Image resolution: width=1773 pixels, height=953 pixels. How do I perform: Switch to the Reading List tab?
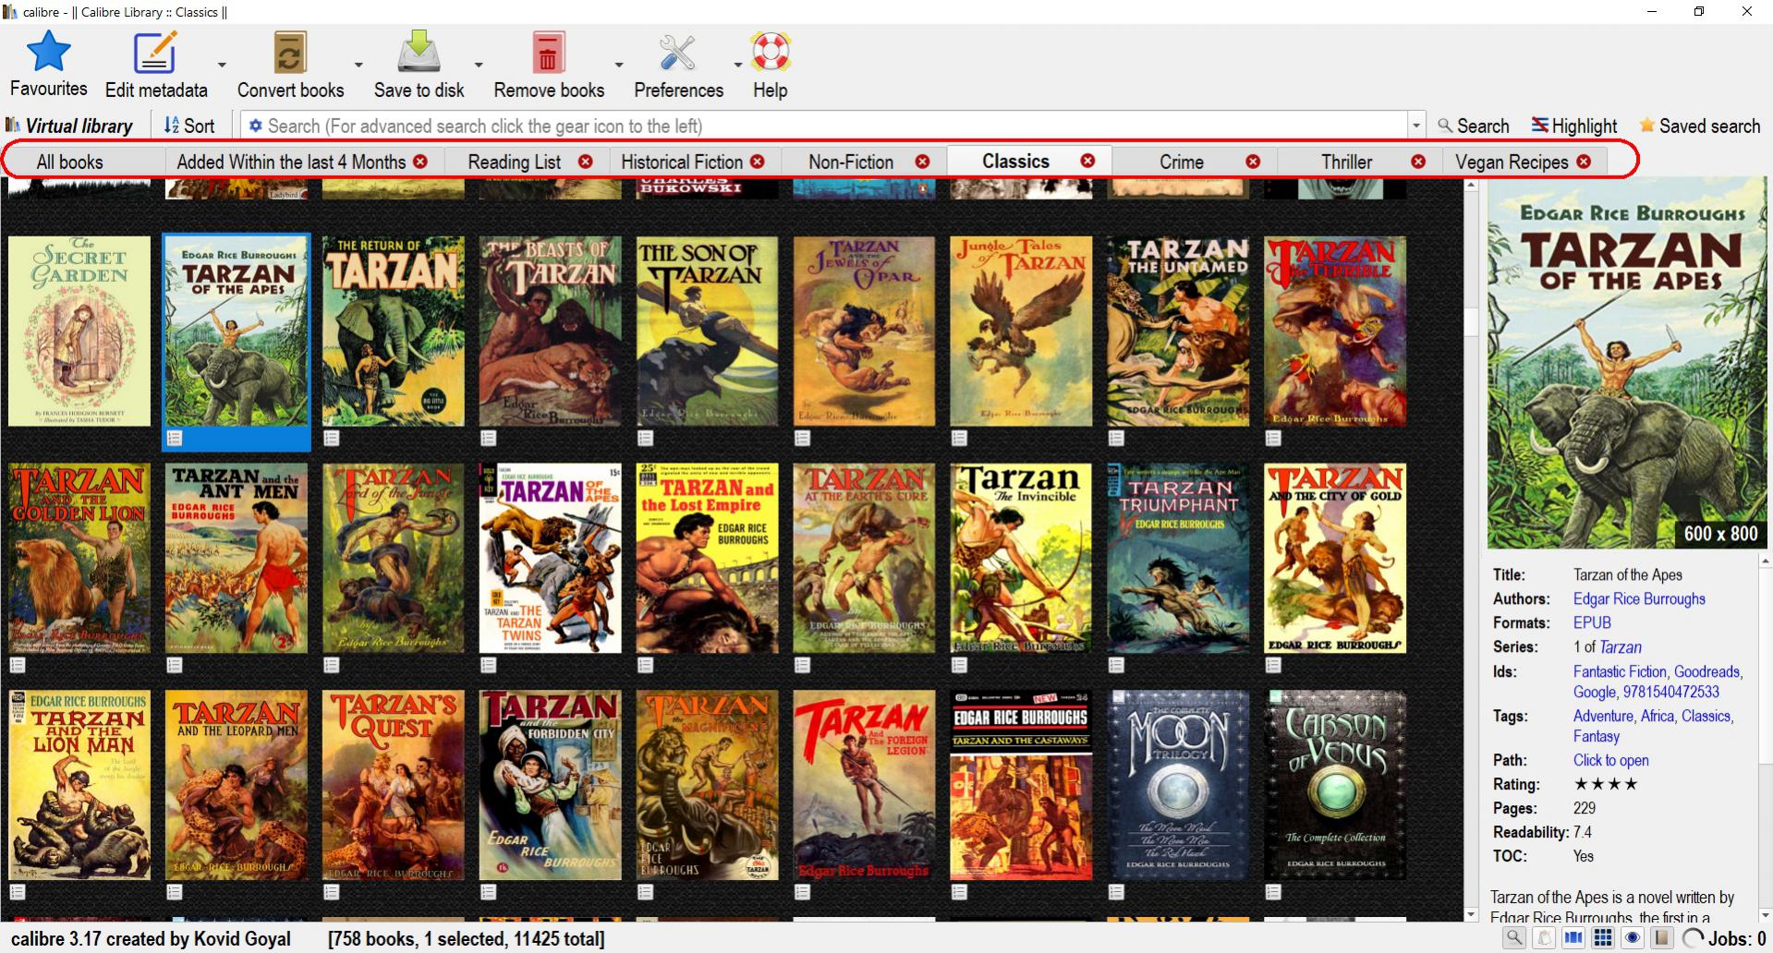point(514,162)
